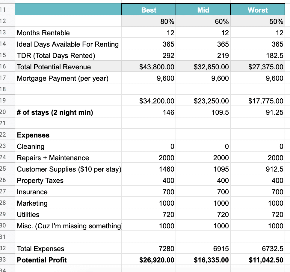Select the bold Expenses heading cell
290x272 pixels.
[x=68, y=135]
